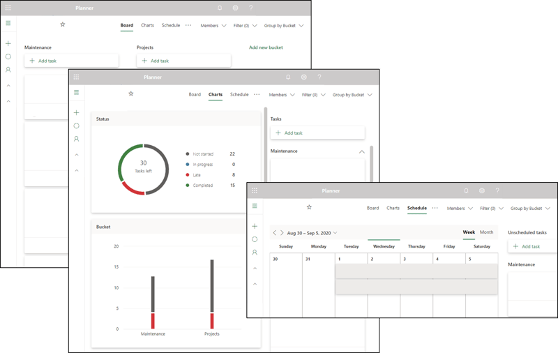Open Group by Bucket dropdown in Schedule window
558x353 pixels.
(530, 209)
